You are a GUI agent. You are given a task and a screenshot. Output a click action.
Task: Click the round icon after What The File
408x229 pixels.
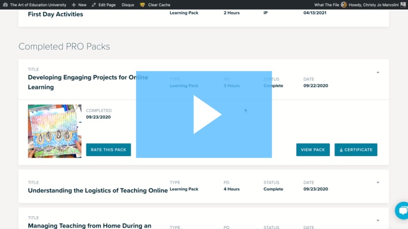(x=344, y=5)
